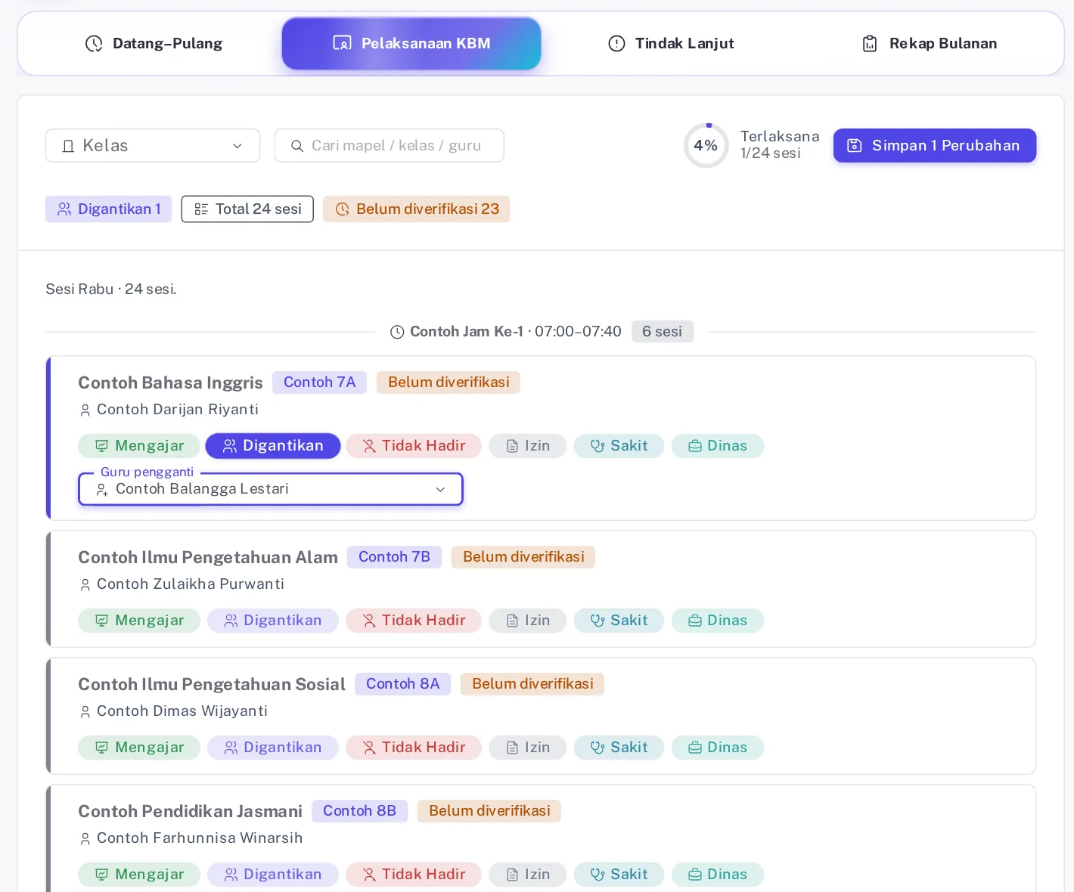Set Ilmu Pengetahuan Sosial session to Mengajar
Viewport: 1074px width, 892px height.
(x=139, y=748)
